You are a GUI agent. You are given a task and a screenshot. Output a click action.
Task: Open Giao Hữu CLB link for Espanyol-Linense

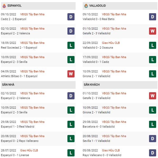coord(29,150)
